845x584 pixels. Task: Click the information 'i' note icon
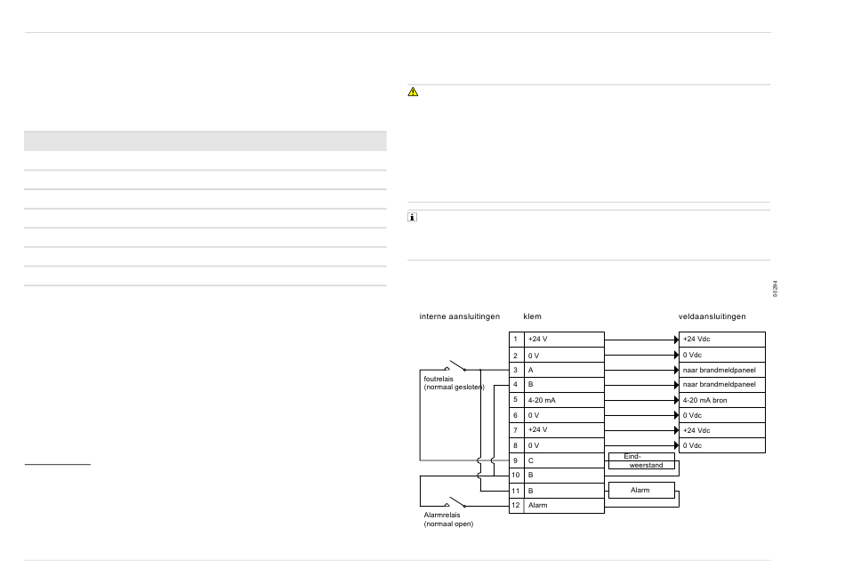tap(412, 217)
